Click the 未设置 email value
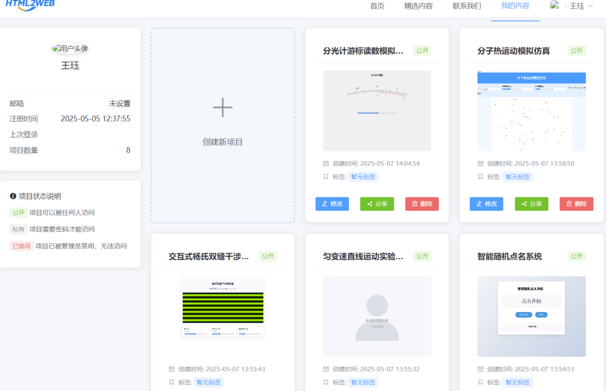The height and width of the screenshot is (391, 606). pos(120,104)
